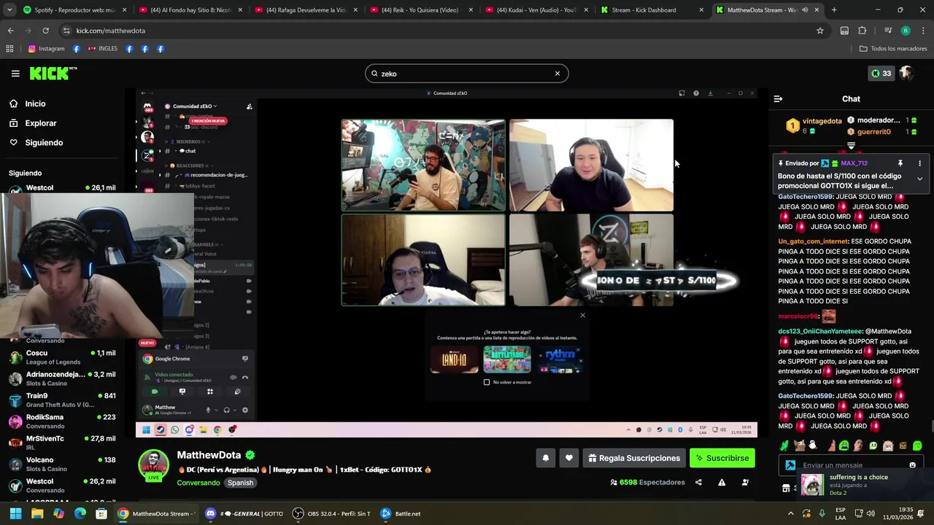Open Siguiendo in the sidebar
Screen dimensions: 934x525
pos(44,143)
